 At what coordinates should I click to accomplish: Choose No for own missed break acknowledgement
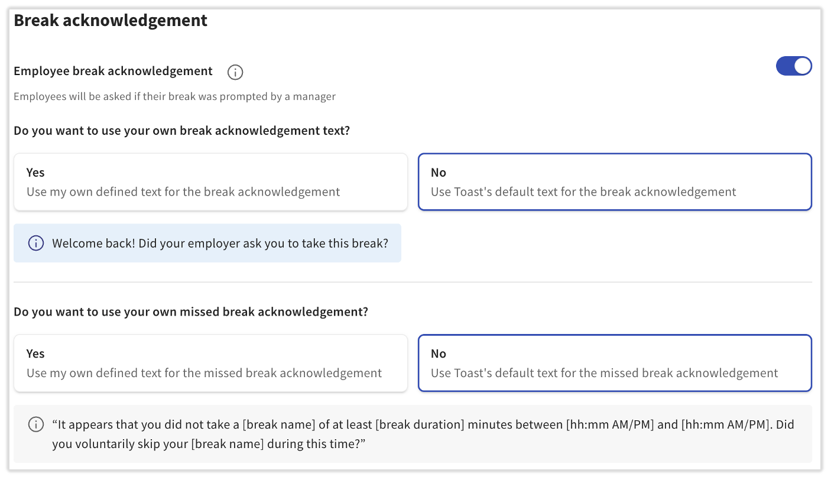coord(615,362)
